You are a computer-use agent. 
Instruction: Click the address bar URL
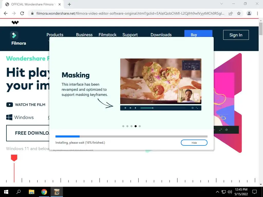pyautogui.click(x=130, y=13)
